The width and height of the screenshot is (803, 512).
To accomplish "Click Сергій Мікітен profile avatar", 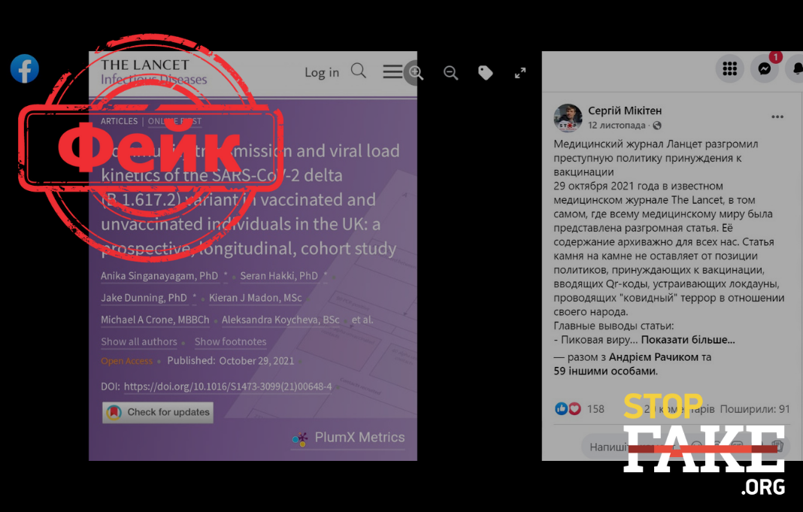I will pyautogui.click(x=568, y=118).
